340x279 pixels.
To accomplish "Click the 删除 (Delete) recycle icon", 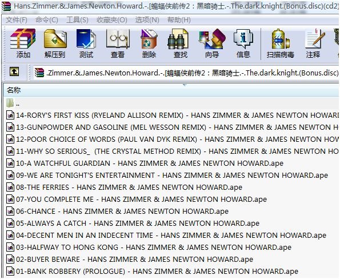I will click(149, 43).
